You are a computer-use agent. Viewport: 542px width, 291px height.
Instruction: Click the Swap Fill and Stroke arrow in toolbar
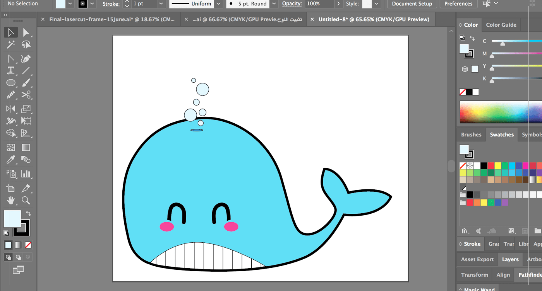pos(28,213)
